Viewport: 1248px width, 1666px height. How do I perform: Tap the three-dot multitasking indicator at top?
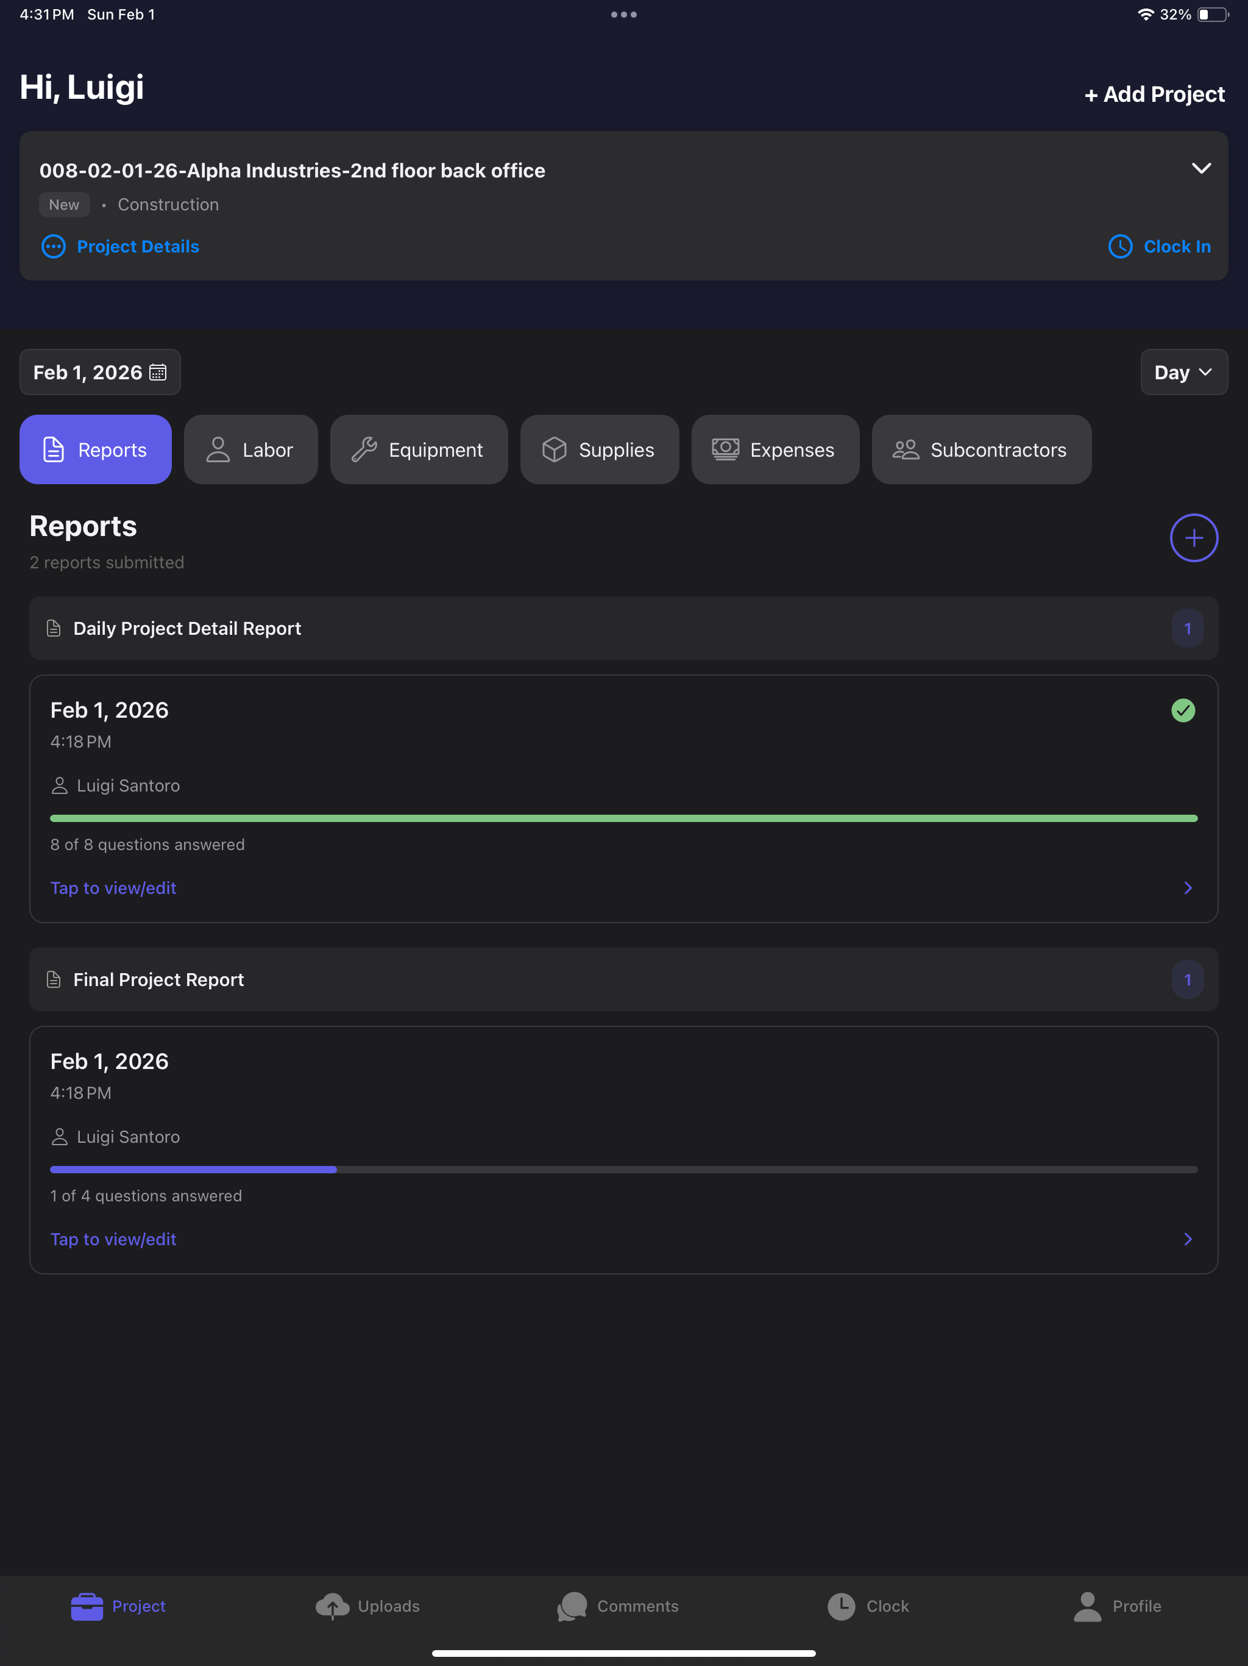(624, 14)
